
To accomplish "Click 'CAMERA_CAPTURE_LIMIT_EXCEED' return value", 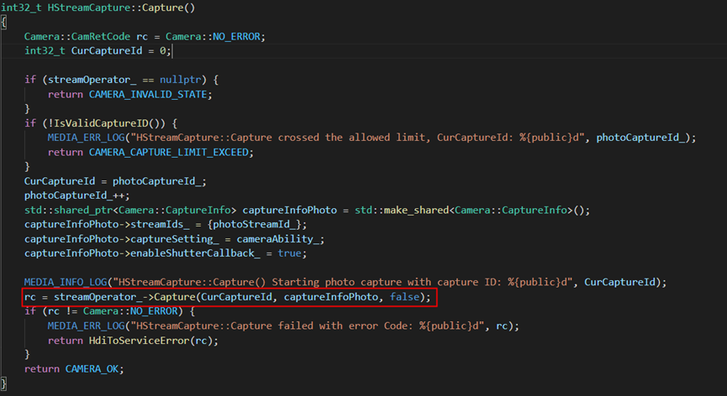I will point(169,152).
